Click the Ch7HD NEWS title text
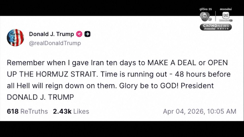Image resolution: width=244 pixels, height=137 pixels. point(216,26)
